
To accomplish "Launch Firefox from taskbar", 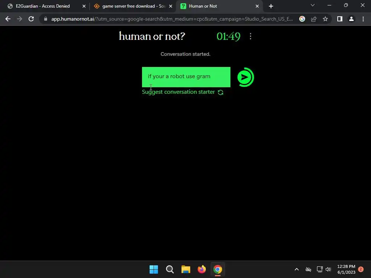I will pyautogui.click(x=202, y=269).
